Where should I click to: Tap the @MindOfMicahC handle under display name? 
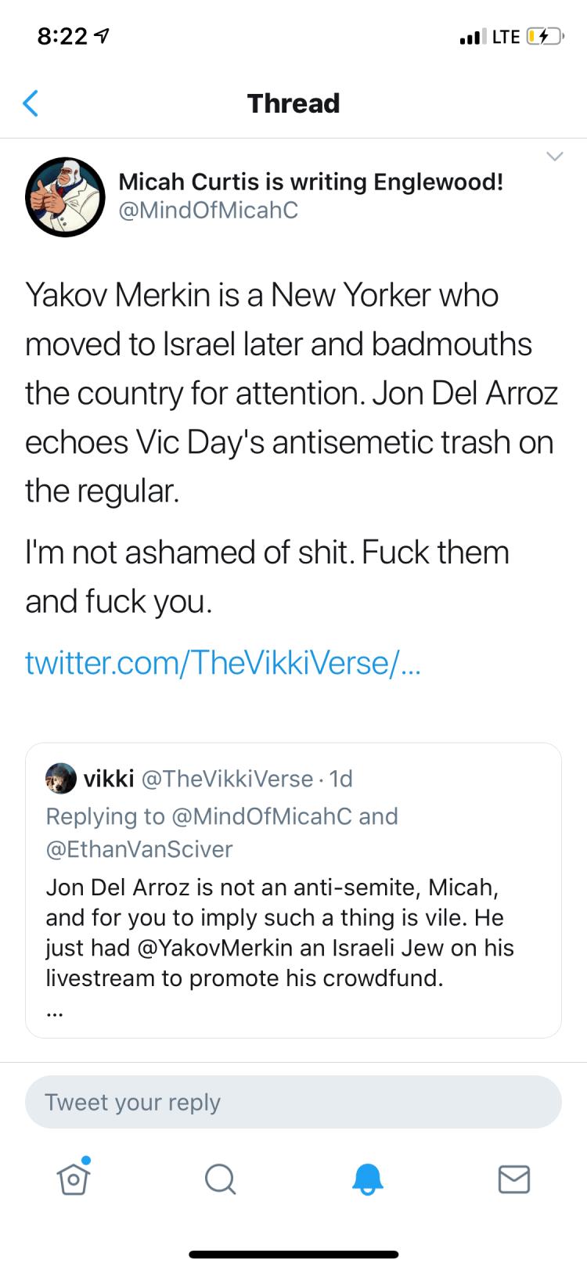point(208,211)
